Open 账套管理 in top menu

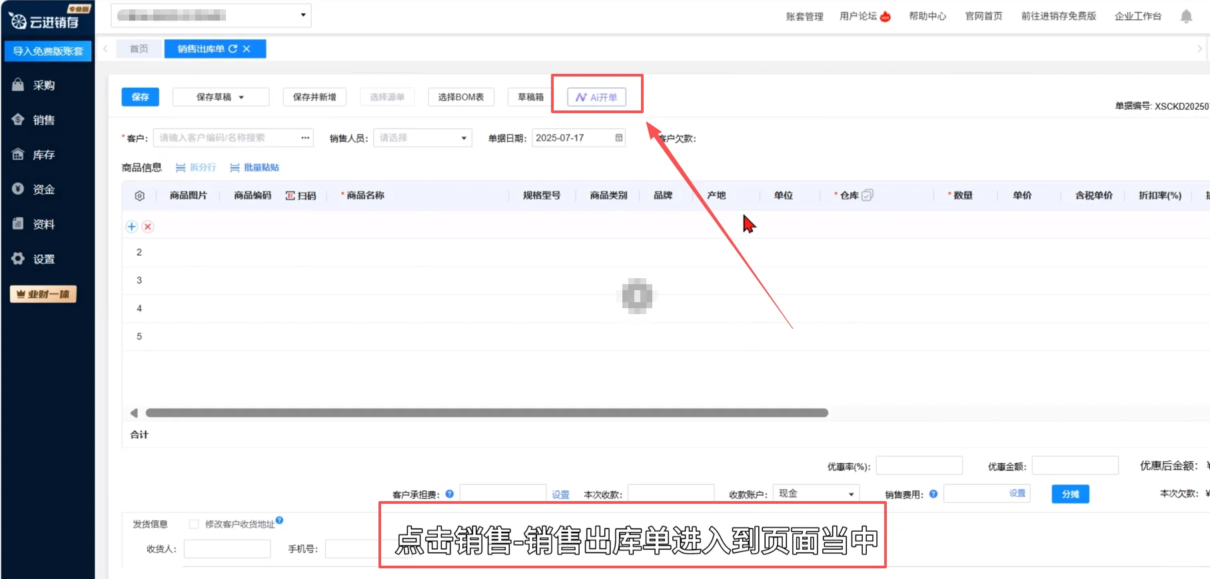[804, 16]
